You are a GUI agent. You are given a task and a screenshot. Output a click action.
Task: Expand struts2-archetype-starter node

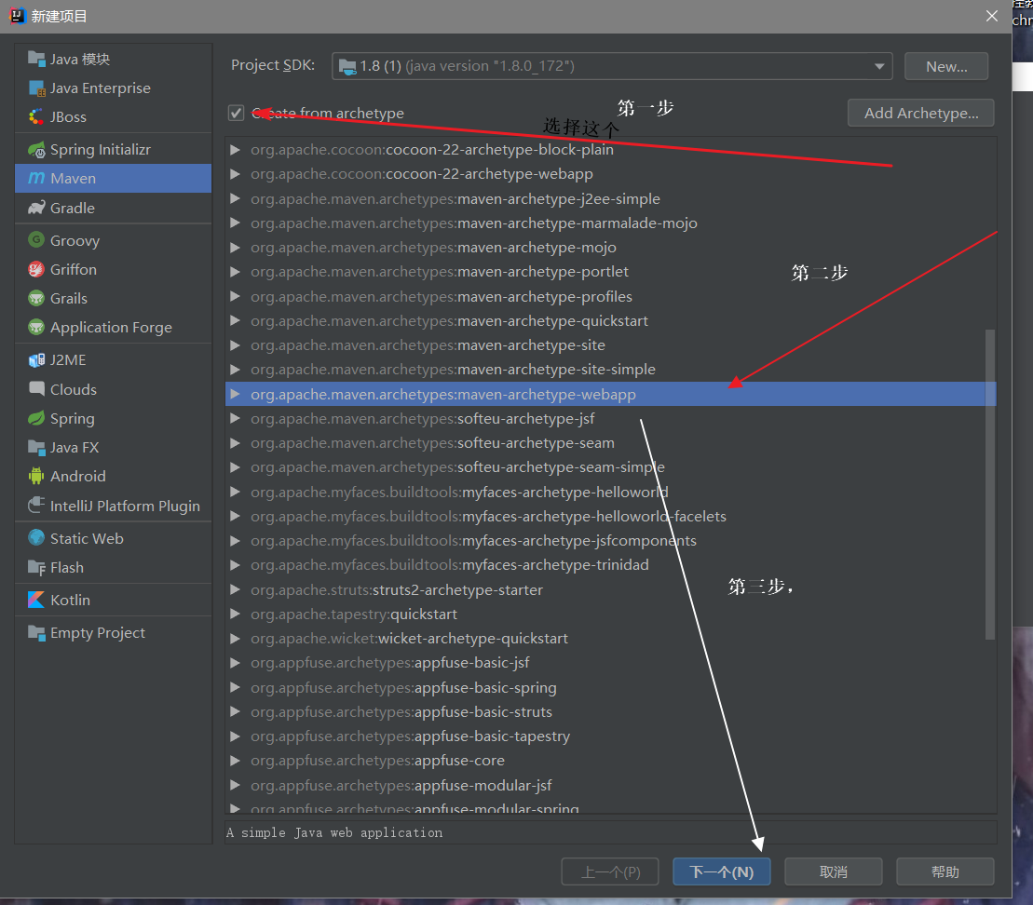pos(235,590)
